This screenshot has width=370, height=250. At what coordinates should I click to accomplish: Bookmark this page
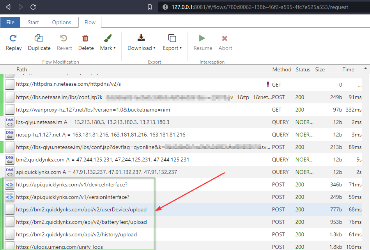(150, 7)
